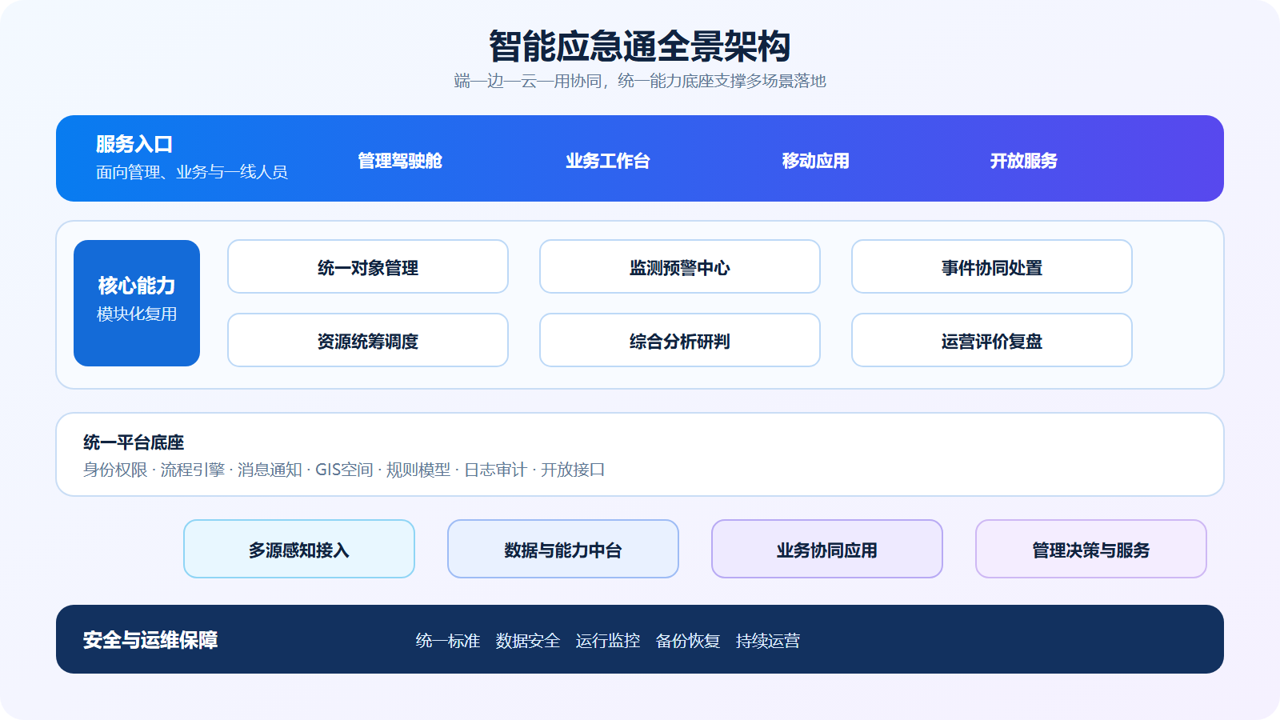Select 移动应用 in service bar
This screenshot has height=720, width=1280.
pyautogui.click(x=816, y=161)
